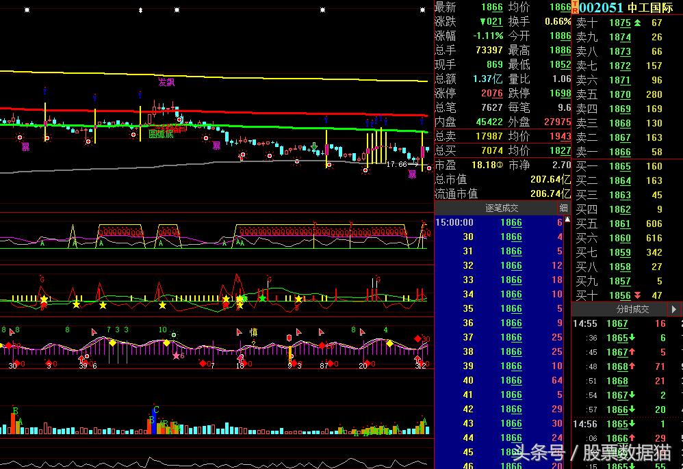Click the 发飙 signal marker on chart
The height and width of the screenshot is (469, 683).
tap(166, 82)
